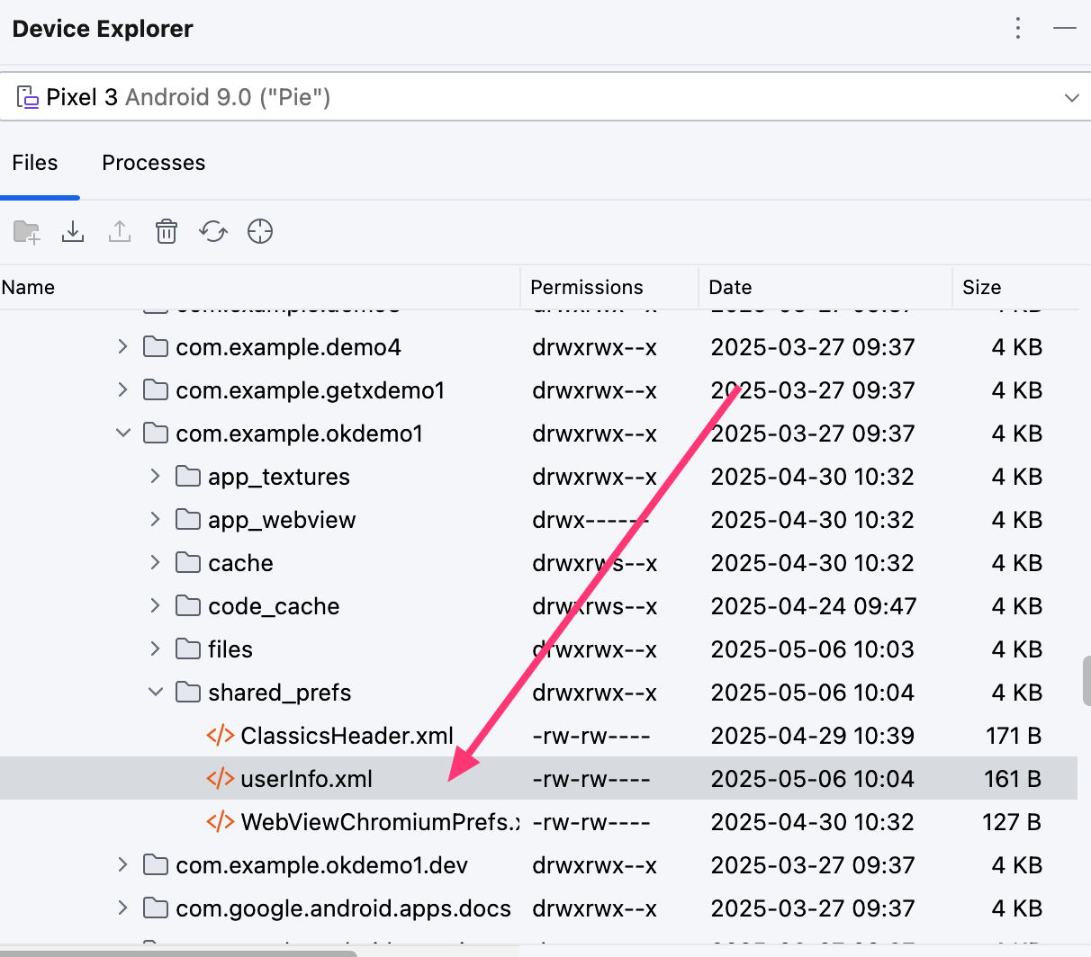Collapse the shared_prefs folder

click(x=156, y=693)
